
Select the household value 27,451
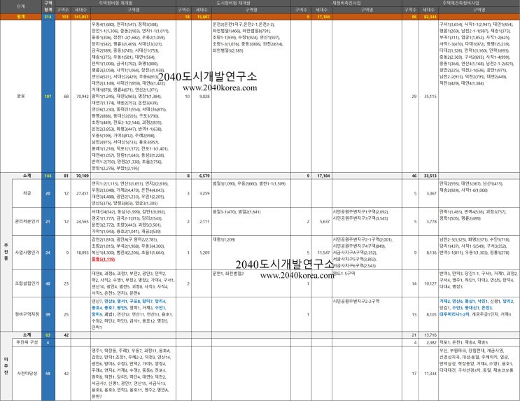[83, 193]
